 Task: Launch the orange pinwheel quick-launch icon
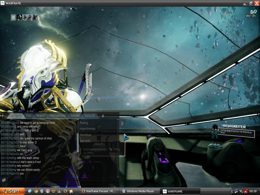point(71,191)
